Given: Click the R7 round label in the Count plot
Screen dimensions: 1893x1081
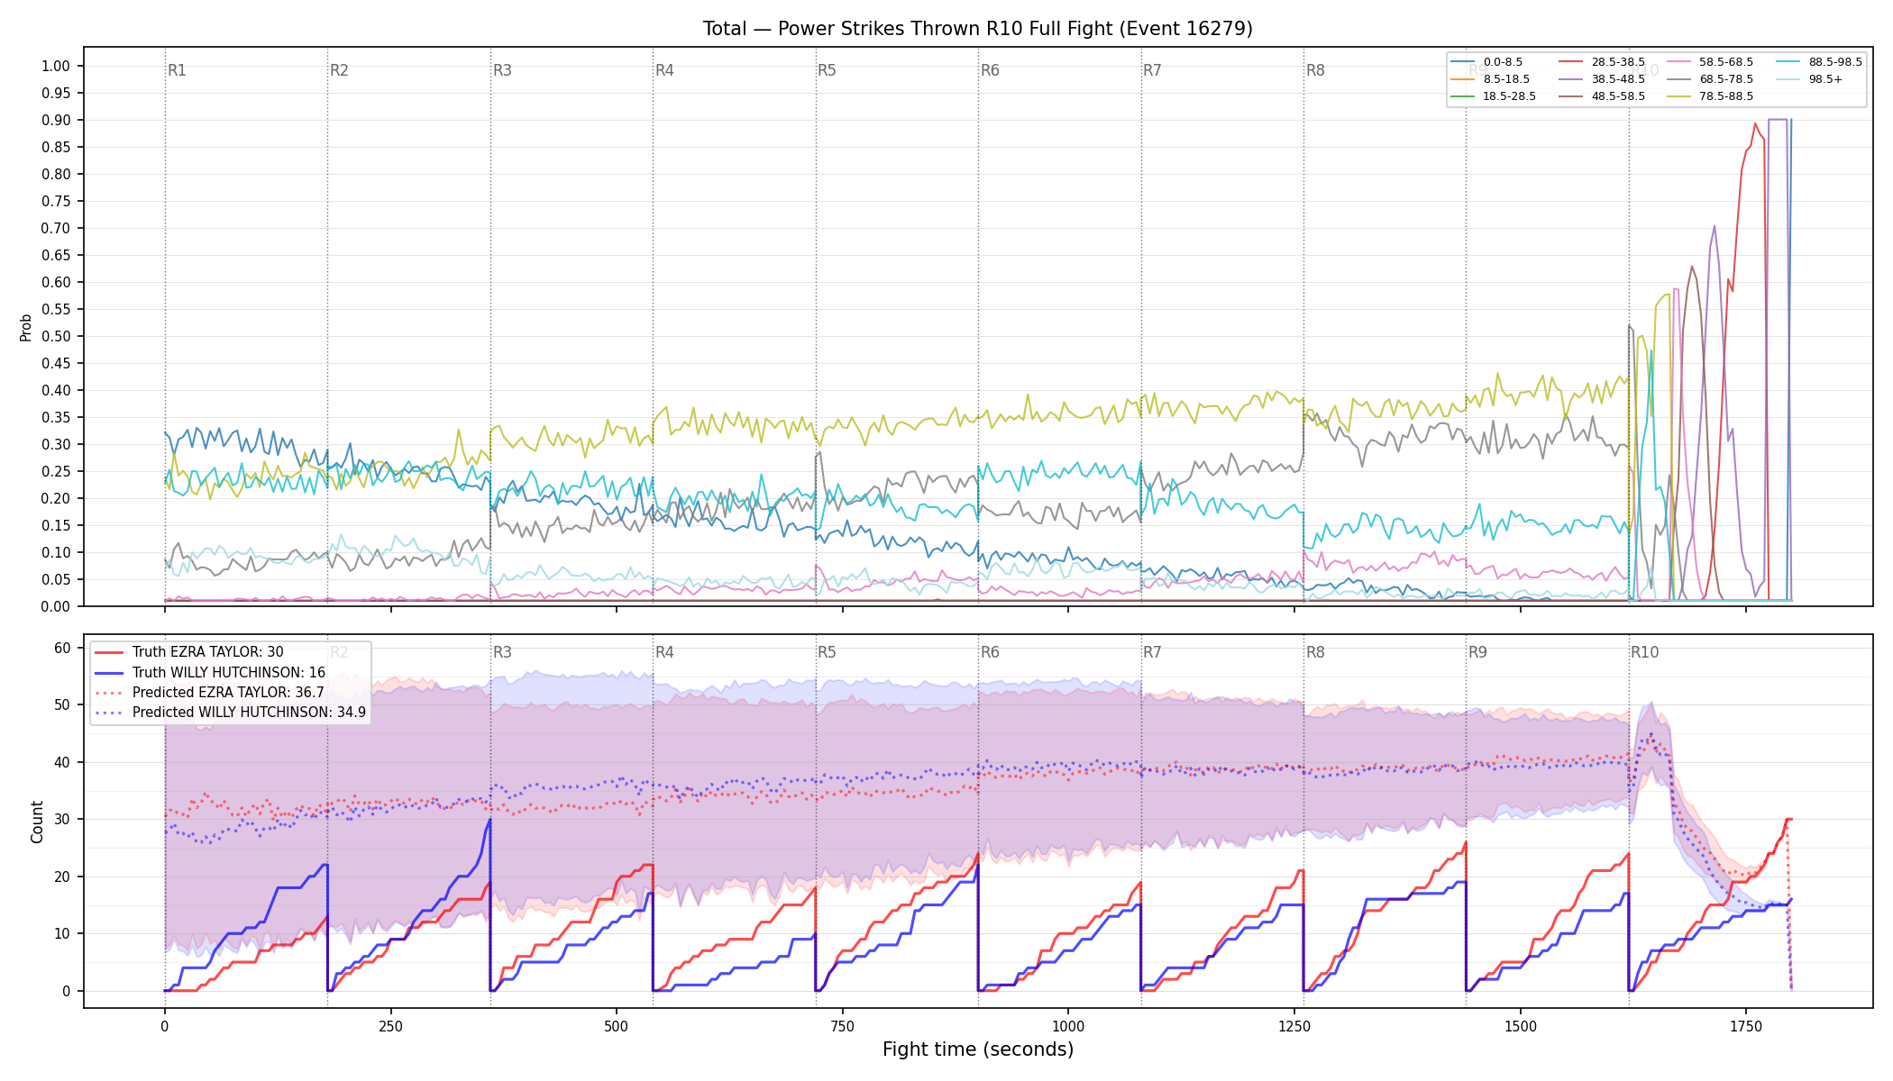Looking at the screenshot, I should 1152,652.
